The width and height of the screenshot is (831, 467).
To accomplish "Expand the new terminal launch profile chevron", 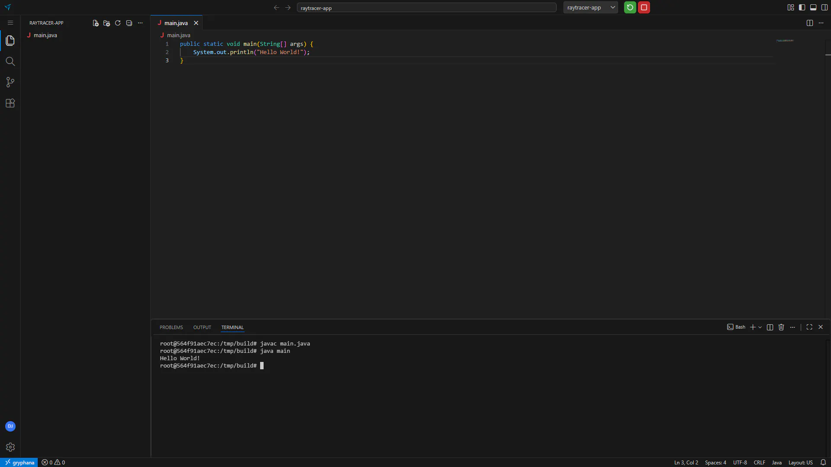I will point(760,327).
